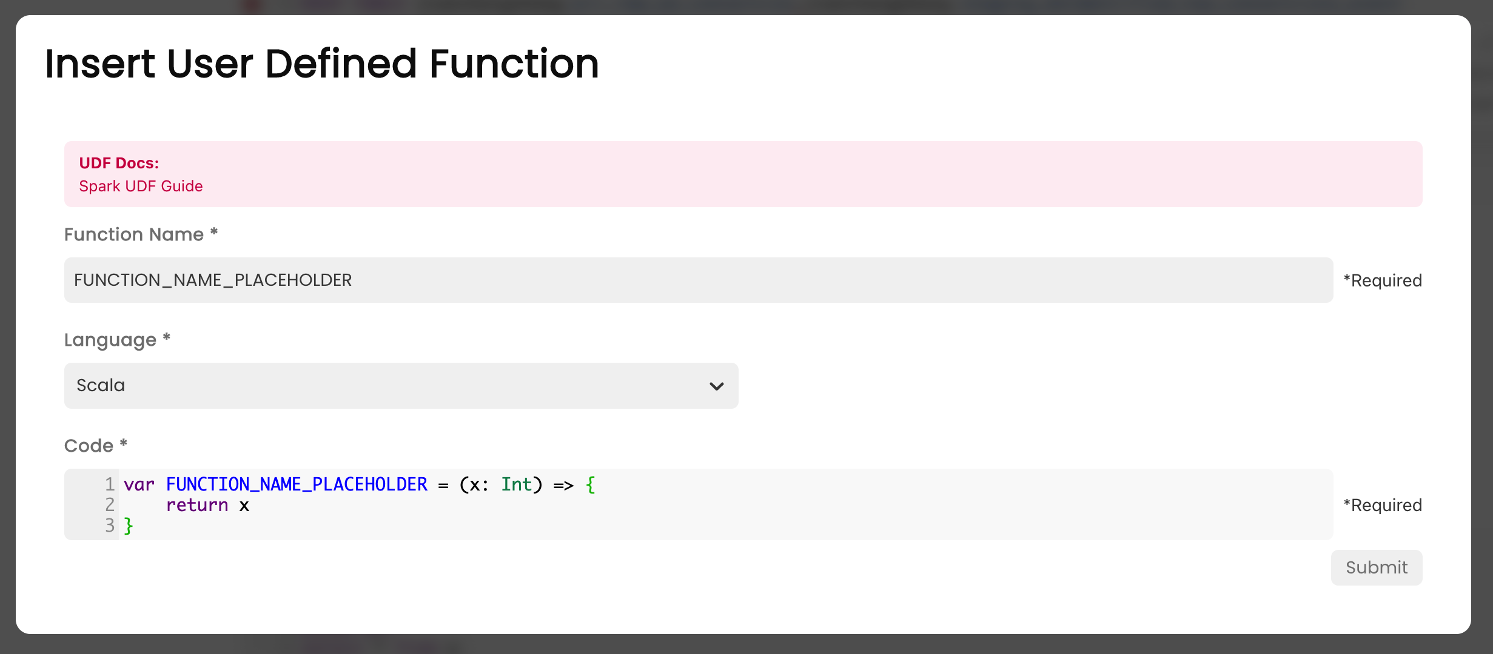Click the opening green brace on line 1

(x=591, y=484)
